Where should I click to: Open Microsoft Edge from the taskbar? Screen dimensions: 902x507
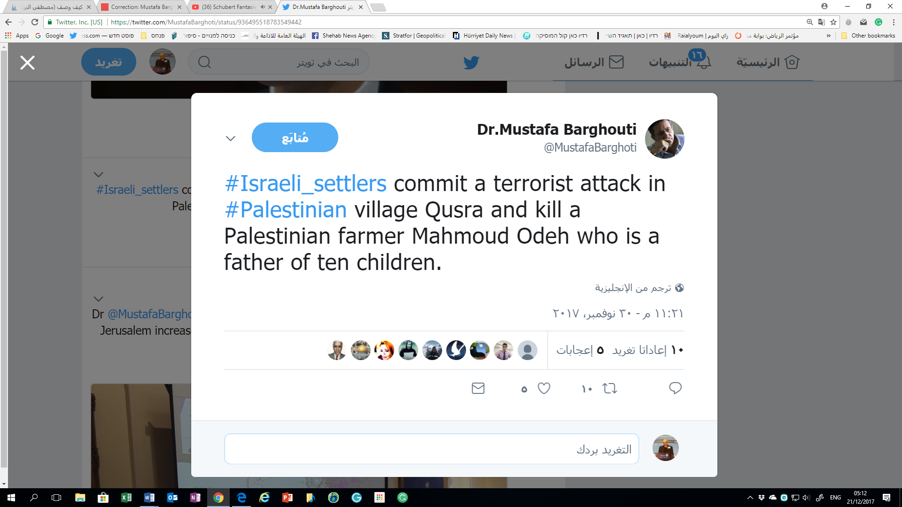pyautogui.click(x=241, y=498)
